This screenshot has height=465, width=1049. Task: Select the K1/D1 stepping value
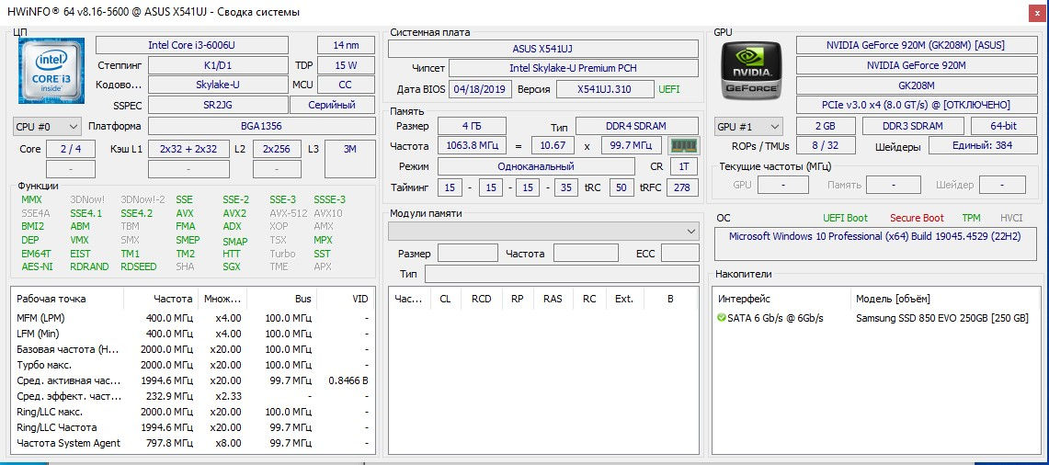[x=218, y=65]
